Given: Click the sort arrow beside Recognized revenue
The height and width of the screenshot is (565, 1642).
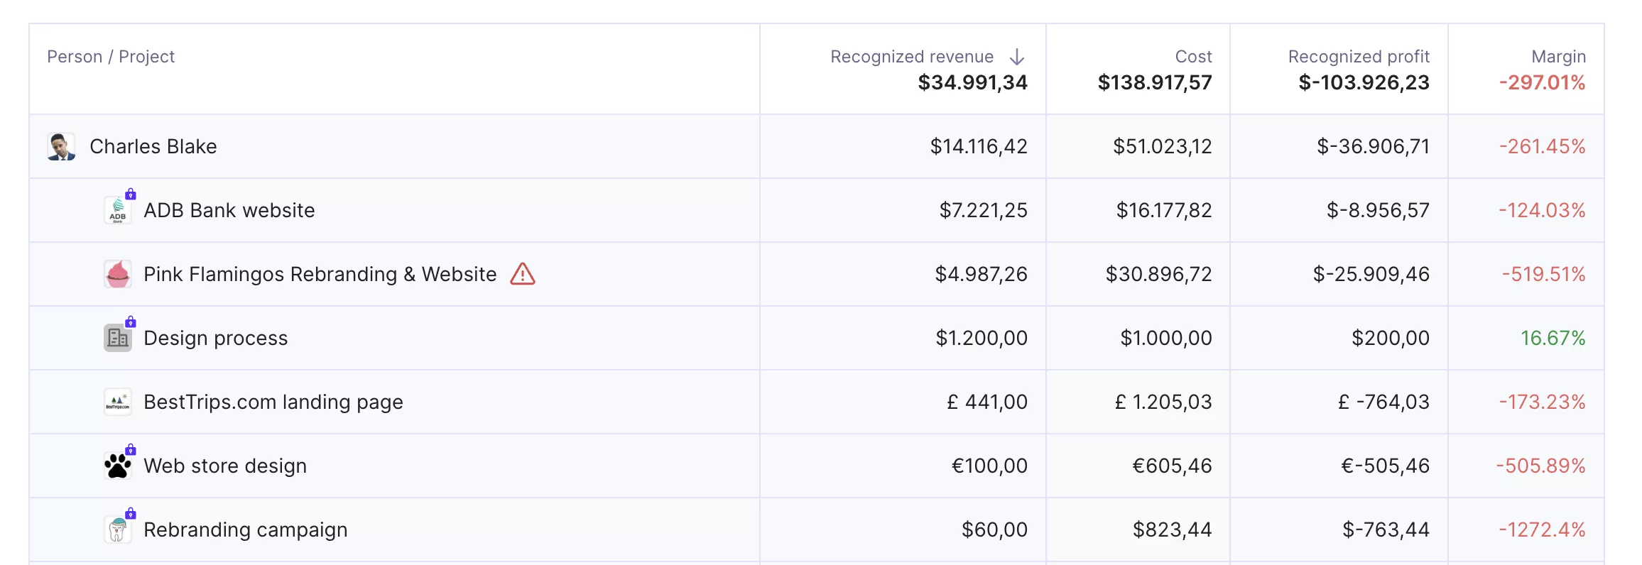Looking at the screenshot, I should (x=1016, y=57).
